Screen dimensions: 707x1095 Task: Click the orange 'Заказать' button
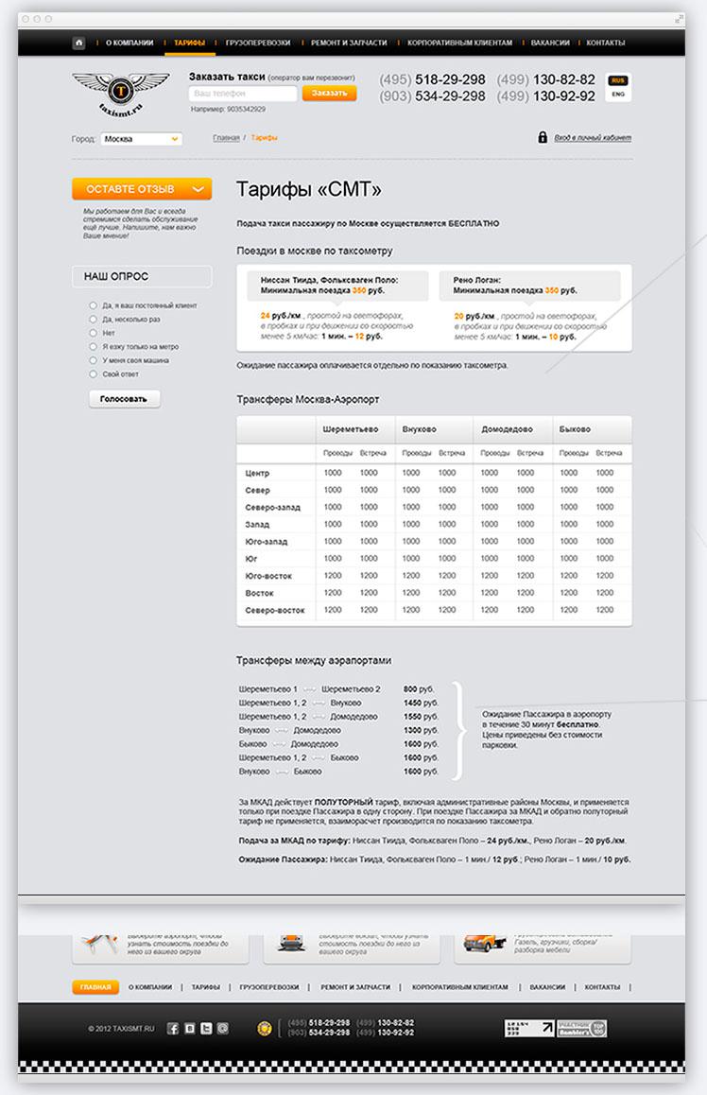tap(330, 93)
